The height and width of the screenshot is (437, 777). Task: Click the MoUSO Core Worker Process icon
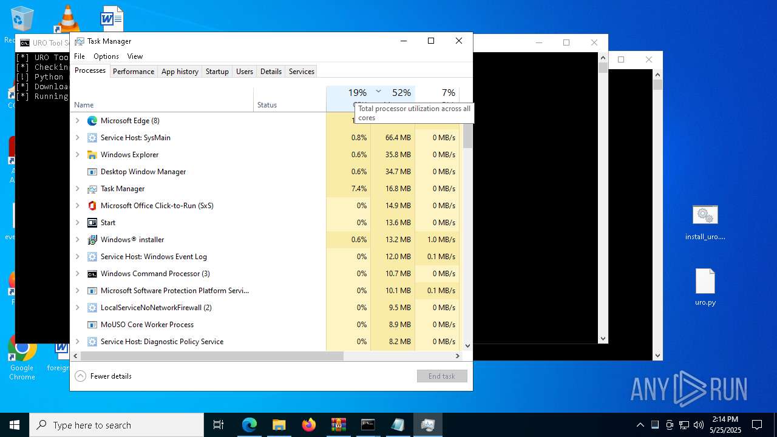click(x=92, y=325)
